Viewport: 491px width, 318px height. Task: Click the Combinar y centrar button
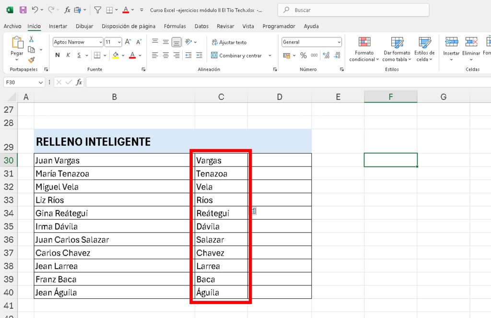[236, 56]
